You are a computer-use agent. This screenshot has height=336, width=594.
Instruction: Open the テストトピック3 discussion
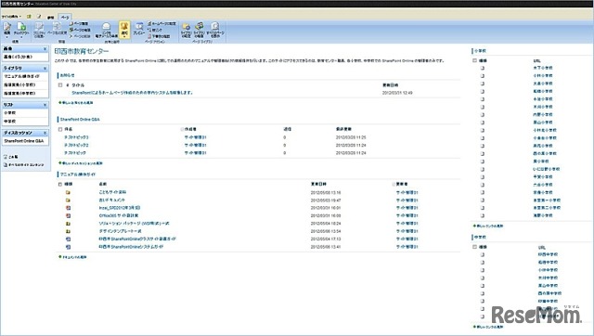(76, 137)
